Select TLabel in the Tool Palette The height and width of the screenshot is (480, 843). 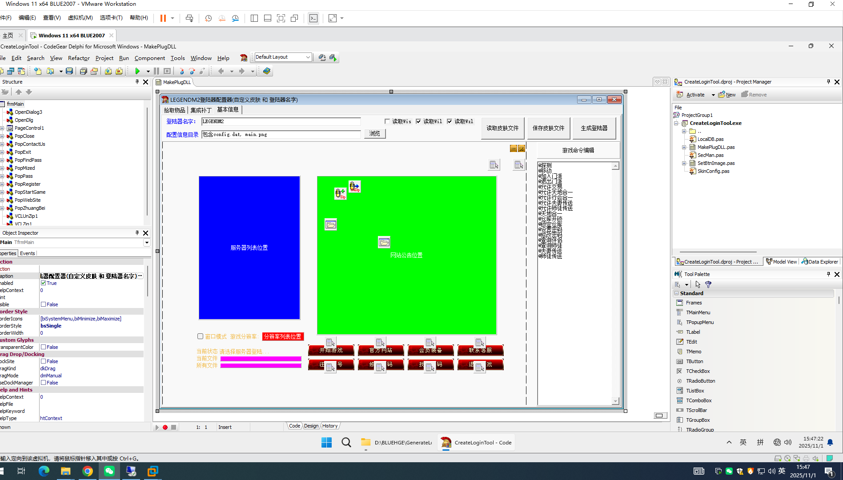692,332
